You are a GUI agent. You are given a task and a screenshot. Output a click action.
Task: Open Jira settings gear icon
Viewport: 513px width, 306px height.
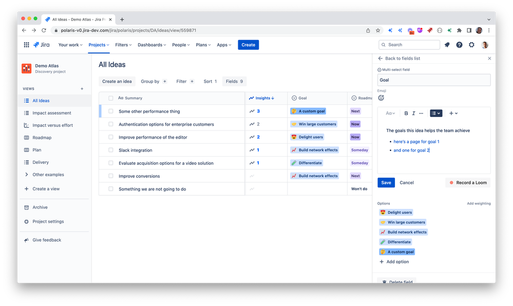click(471, 45)
